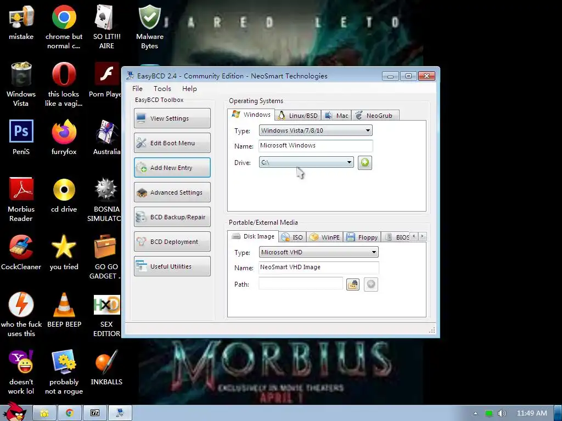Open the BOSNIA SIMULATOR minesweeper icon
Screen dimensions: 562x421
106,200
